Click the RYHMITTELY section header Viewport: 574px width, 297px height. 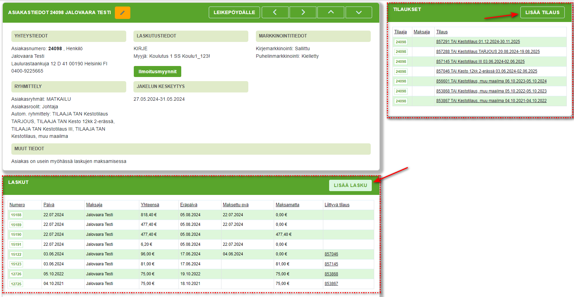69,87
